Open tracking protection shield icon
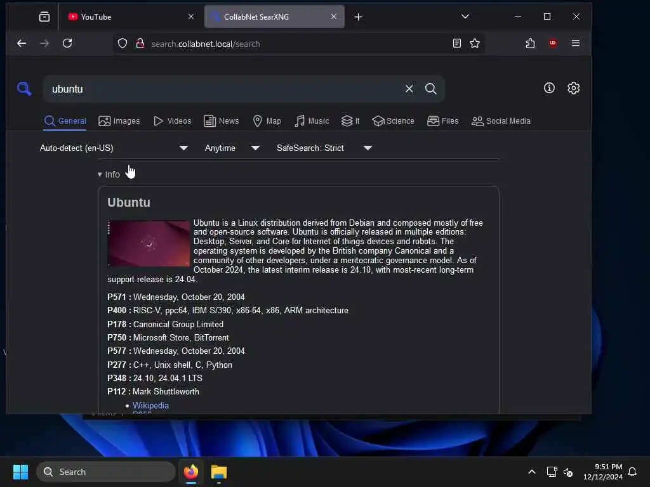 point(123,44)
